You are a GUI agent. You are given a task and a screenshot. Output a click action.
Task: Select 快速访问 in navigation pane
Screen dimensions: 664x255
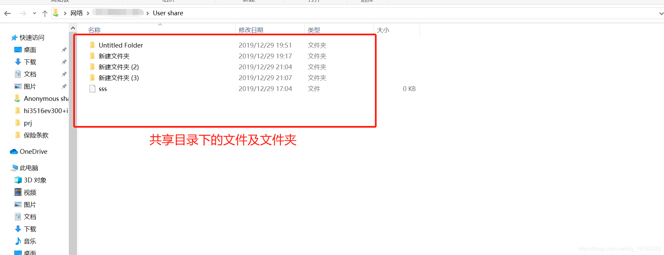tap(32, 37)
